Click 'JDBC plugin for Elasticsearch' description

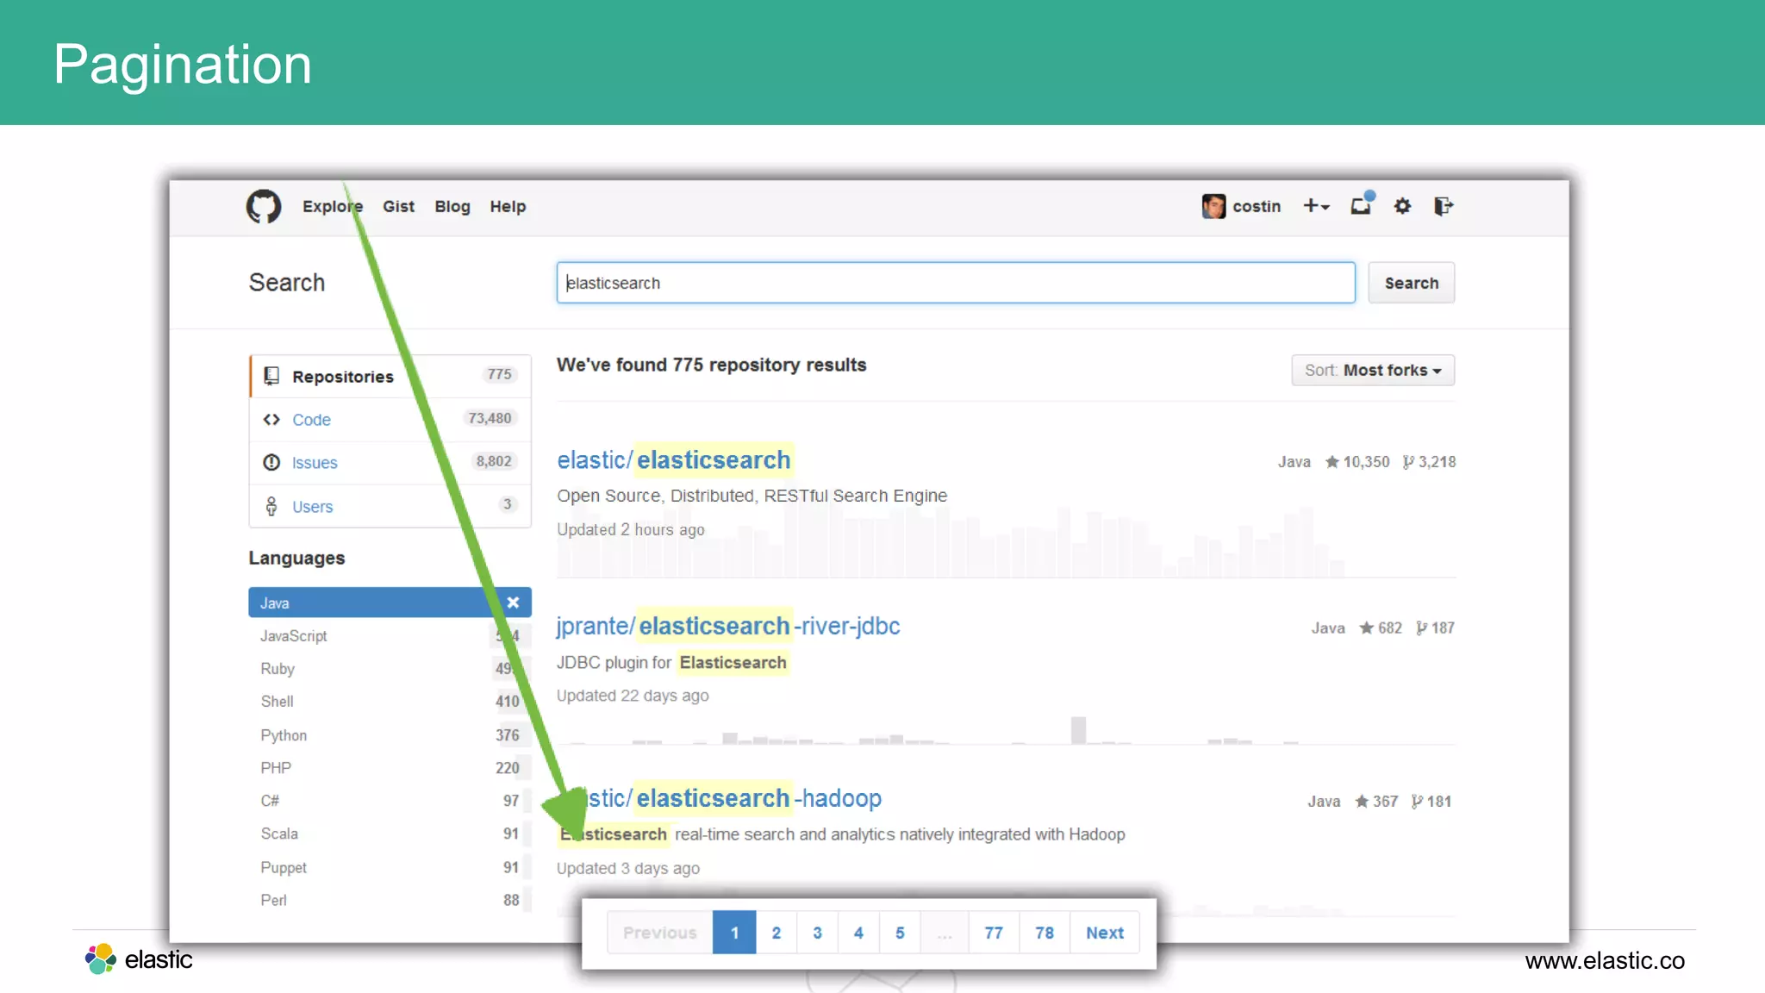[x=672, y=663]
